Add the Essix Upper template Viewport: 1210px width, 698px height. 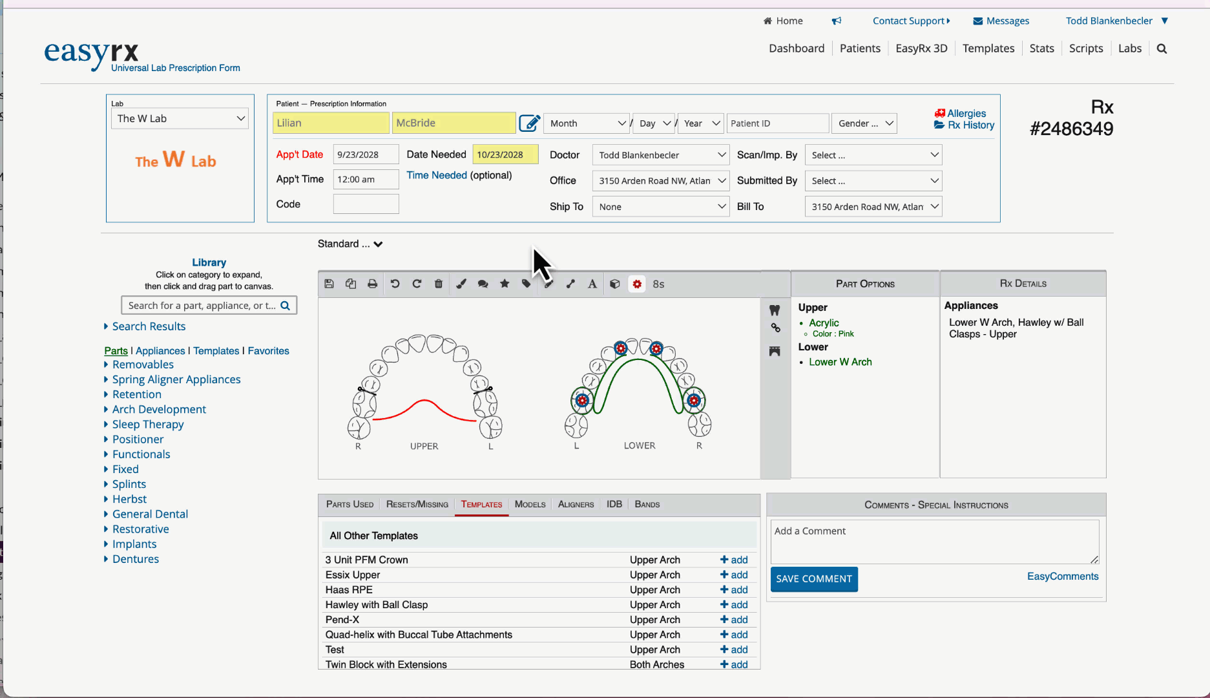coord(734,575)
